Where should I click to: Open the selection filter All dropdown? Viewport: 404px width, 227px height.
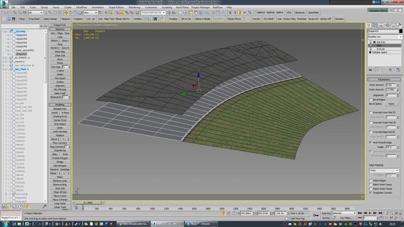pos(35,13)
